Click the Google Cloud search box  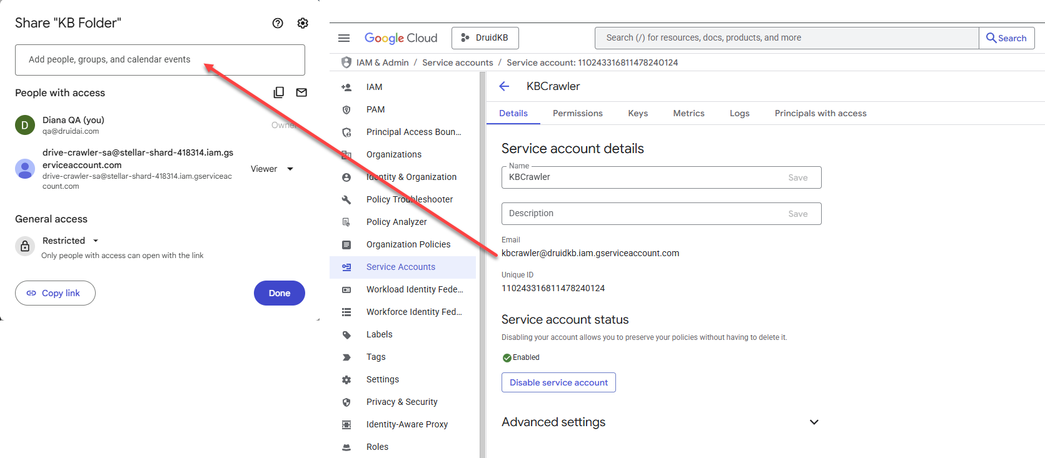pos(787,38)
